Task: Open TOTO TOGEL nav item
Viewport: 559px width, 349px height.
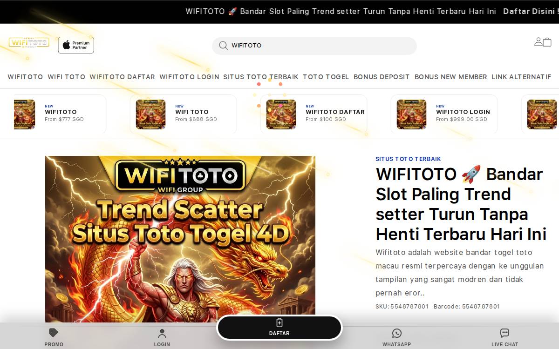Action: coord(326,77)
